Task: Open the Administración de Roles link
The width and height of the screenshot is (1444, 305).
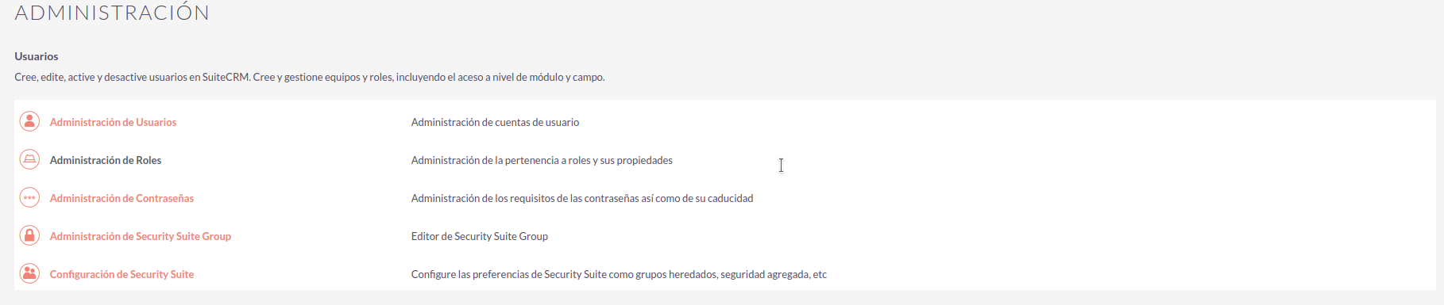Action: tap(106, 160)
